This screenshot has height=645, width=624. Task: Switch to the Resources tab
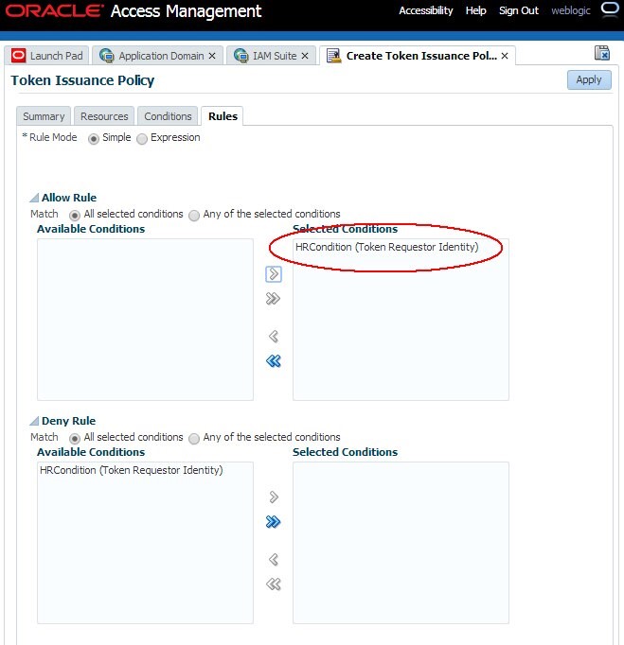click(104, 116)
